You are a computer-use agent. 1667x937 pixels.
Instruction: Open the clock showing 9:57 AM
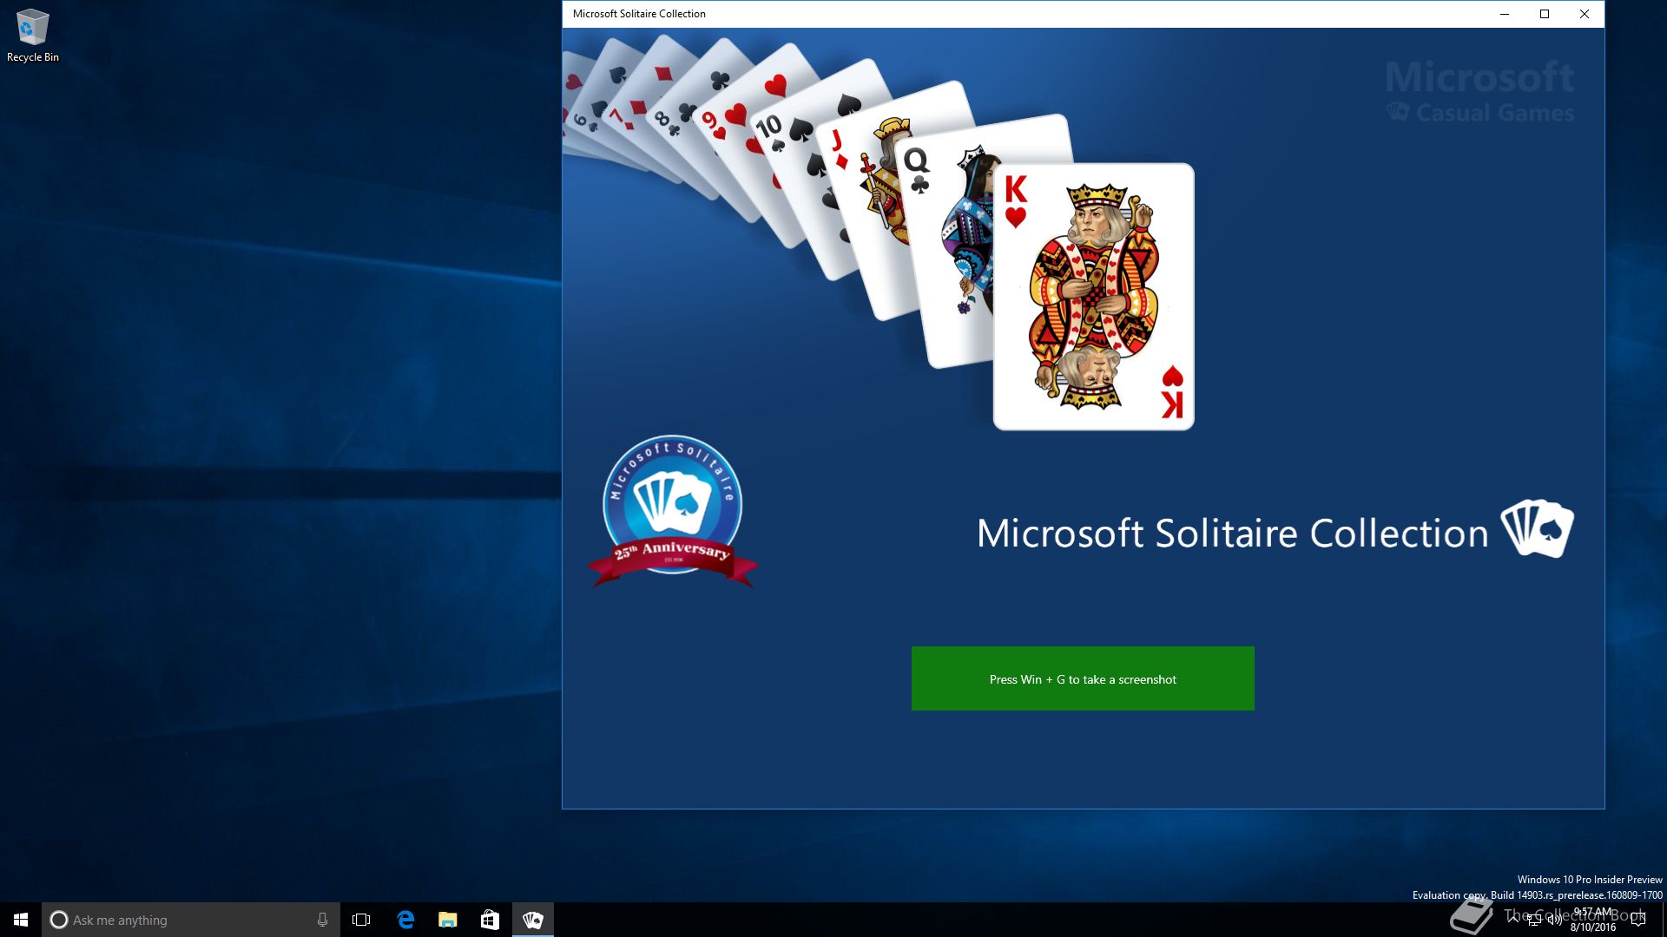coord(1592,920)
